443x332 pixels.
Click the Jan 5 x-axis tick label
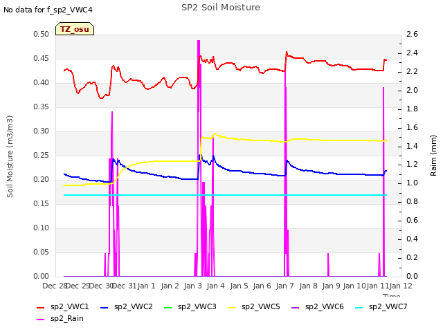click(239, 286)
